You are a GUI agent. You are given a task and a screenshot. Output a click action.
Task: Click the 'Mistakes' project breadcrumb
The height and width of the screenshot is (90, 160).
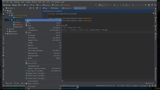pos(7,5)
